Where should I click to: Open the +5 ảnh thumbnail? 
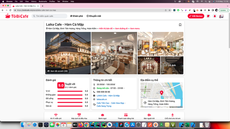tap(172, 65)
